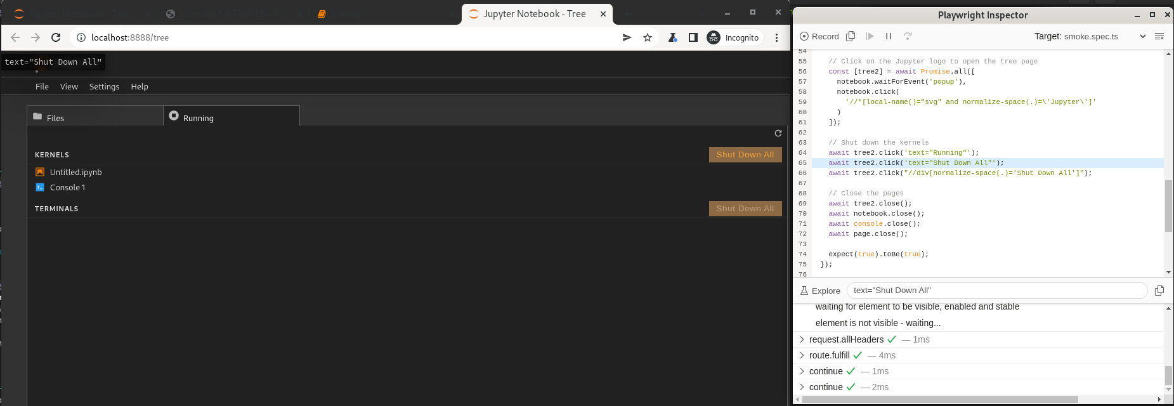This screenshot has width=1174, height=406.
Task: Click the browser back arrow
Action: 15,37
